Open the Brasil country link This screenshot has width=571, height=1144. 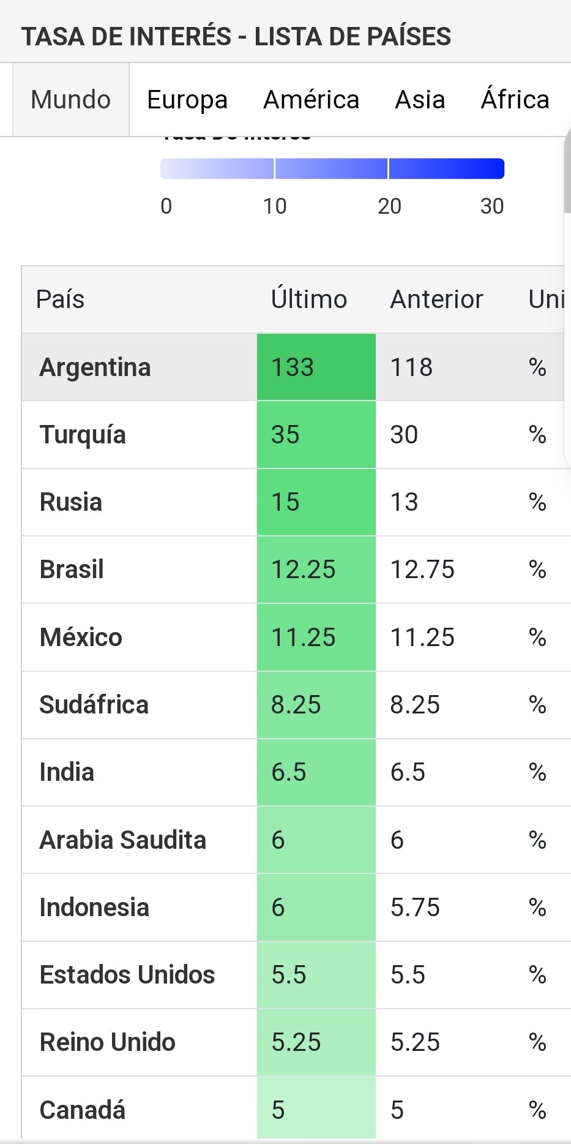72,570
